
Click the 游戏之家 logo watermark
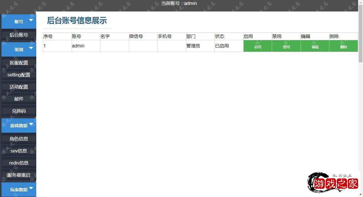(x=333, y=184)
